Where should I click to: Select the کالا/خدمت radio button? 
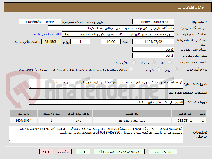point(134,62)
